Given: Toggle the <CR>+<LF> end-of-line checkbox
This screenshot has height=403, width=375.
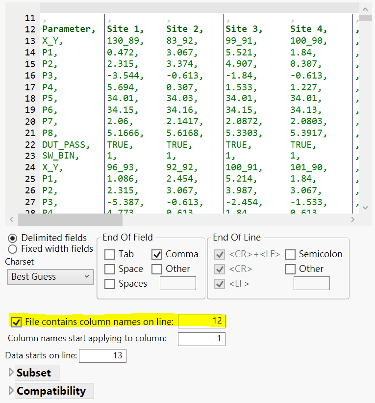Looking at the screenshot, I should [220, 254].
